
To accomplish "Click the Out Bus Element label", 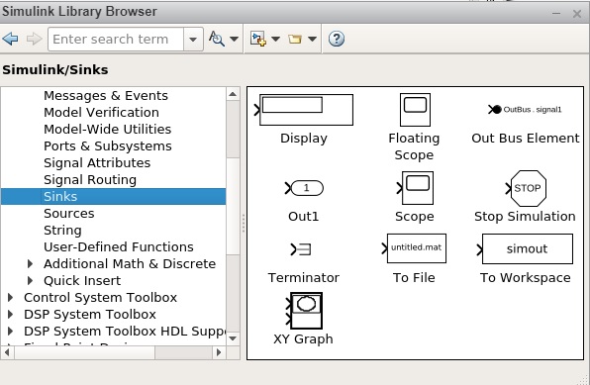I will 526,139.
